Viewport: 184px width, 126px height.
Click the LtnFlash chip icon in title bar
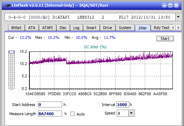[8, 5]
